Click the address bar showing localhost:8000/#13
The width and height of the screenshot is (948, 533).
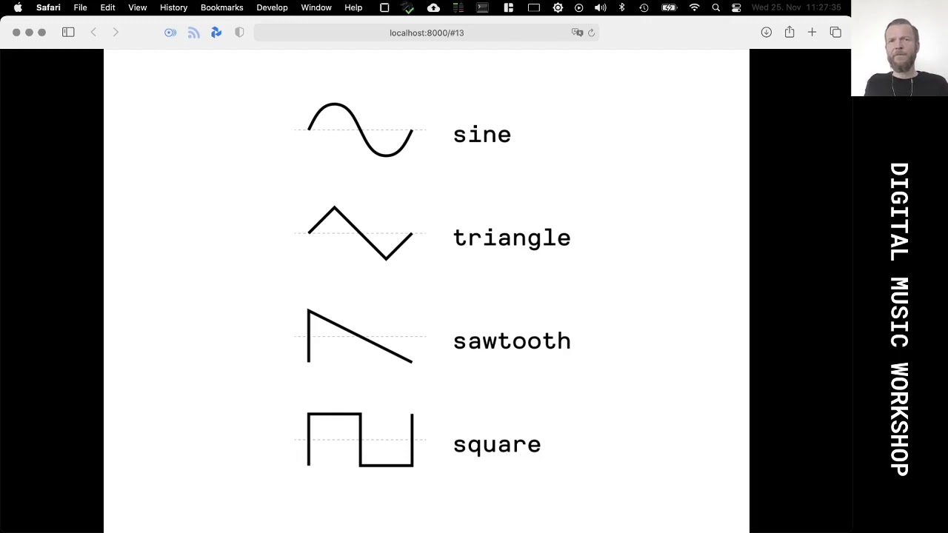[x=427, y=33]
